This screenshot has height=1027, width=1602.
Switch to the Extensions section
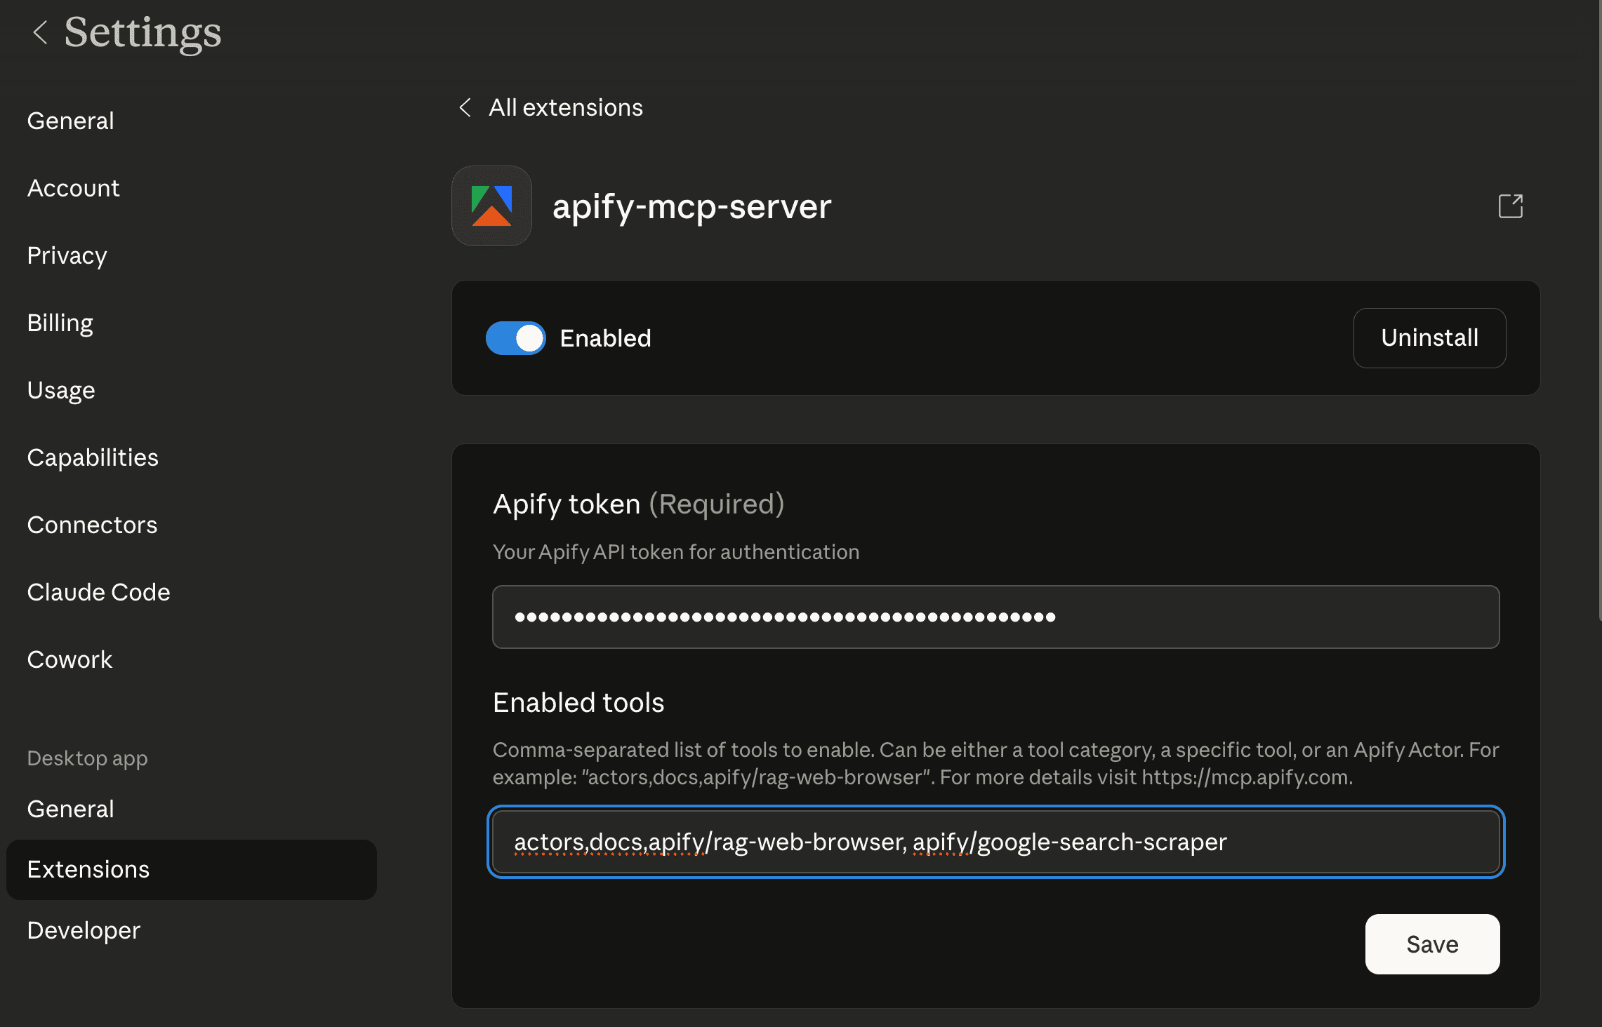(88, 869)
